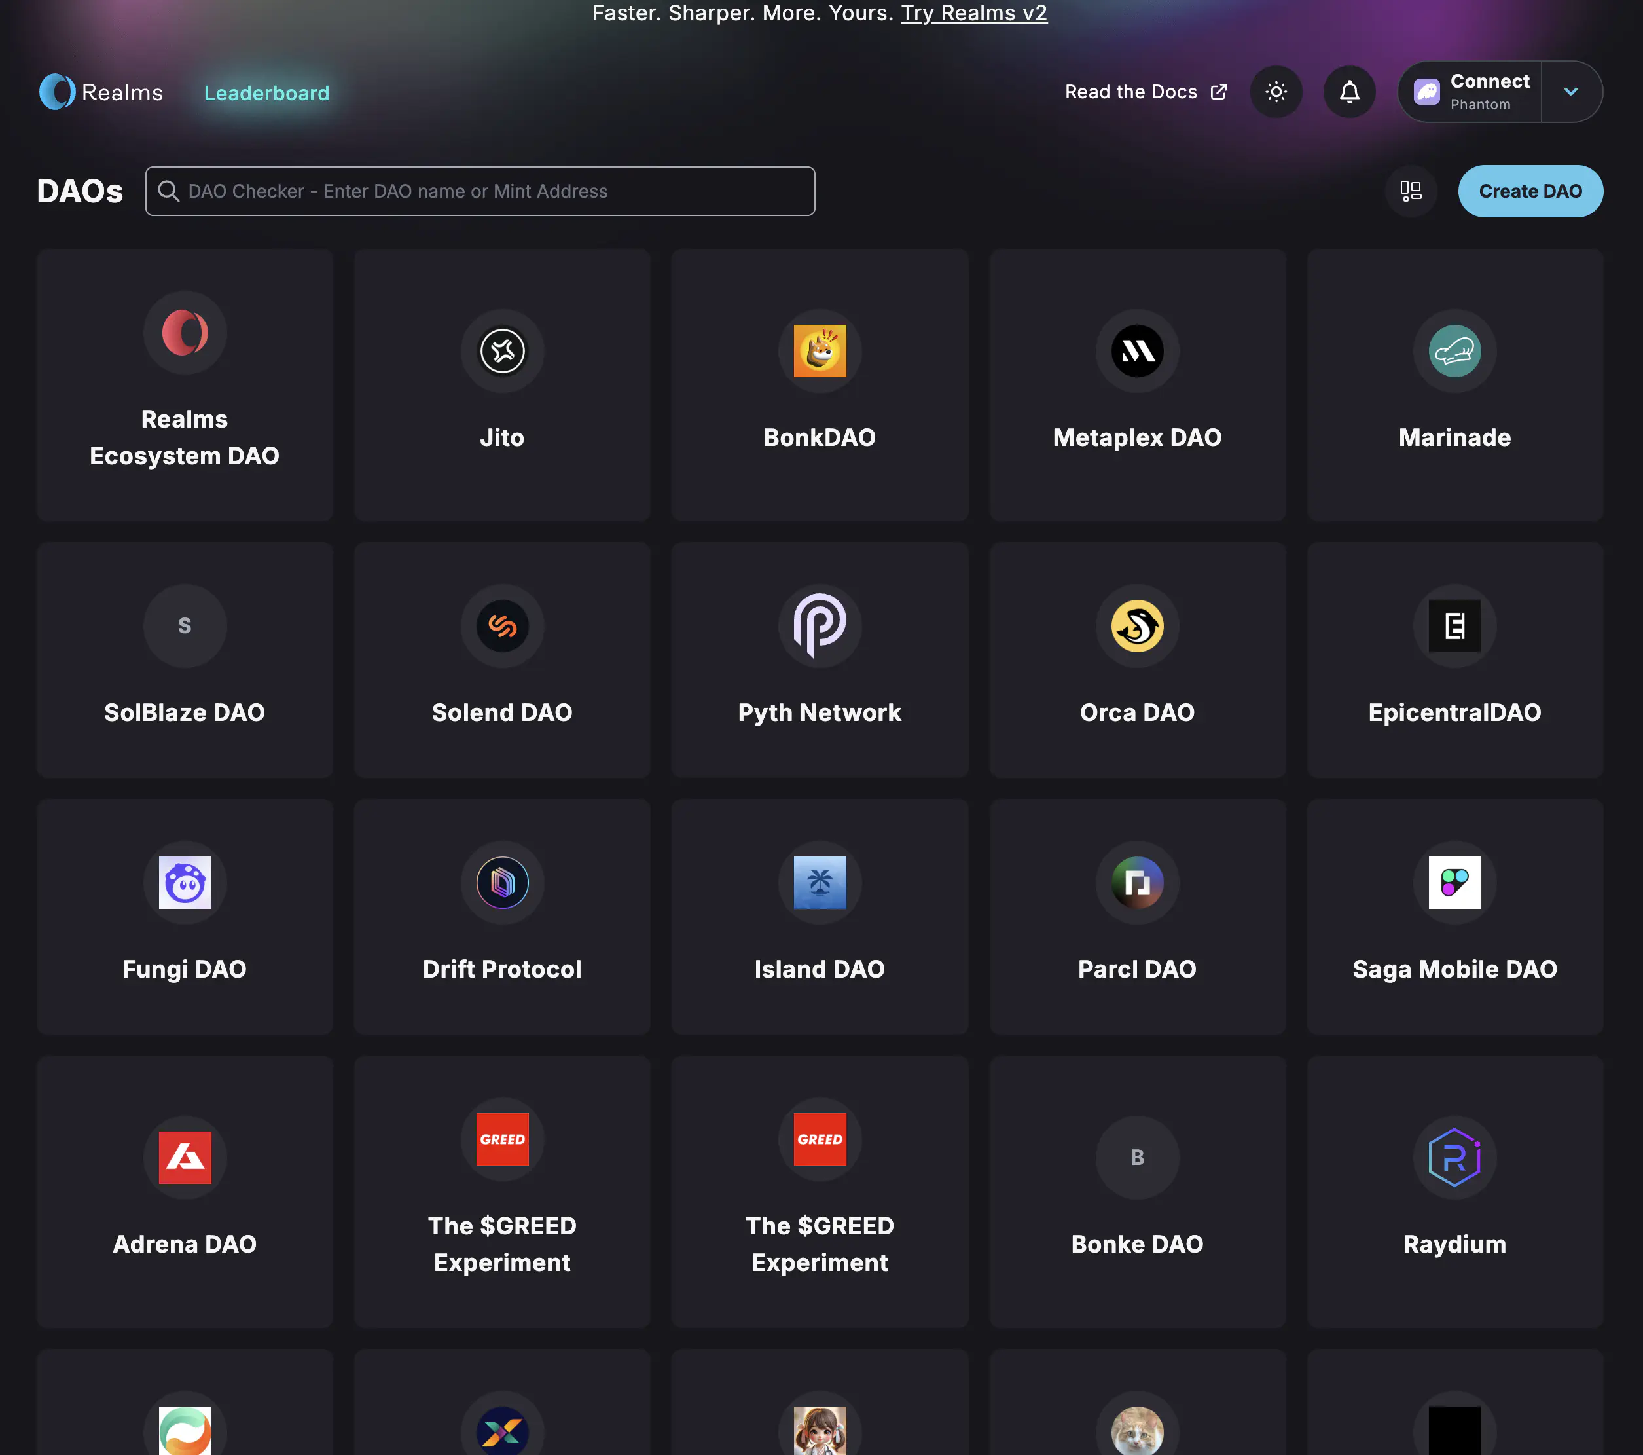Select the Orca DAO whale icon
Image resolution: width=1643 pixels, height=1455 pixels.
pyautogui.click(x=1136, y=625)
